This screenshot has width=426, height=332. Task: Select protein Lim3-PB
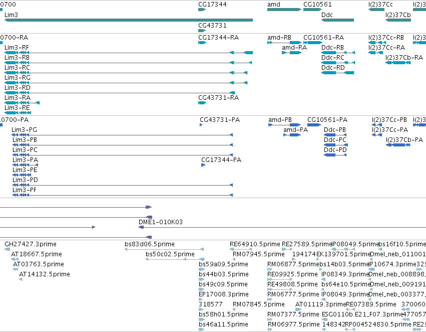(x=123, y=145)
